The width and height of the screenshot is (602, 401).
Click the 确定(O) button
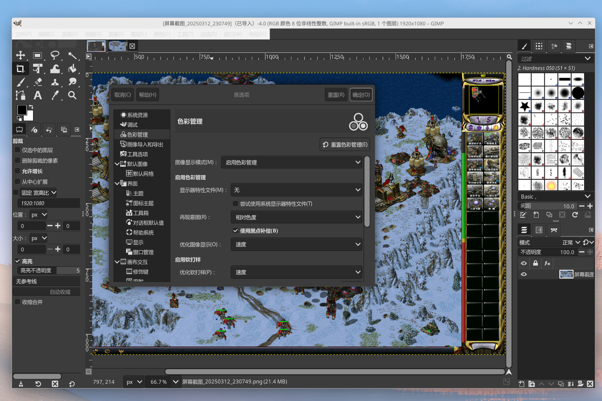[x=361, y=95]
